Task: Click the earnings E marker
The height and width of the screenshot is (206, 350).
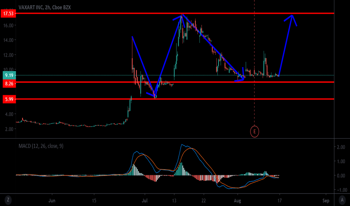Action: (255, 131)
